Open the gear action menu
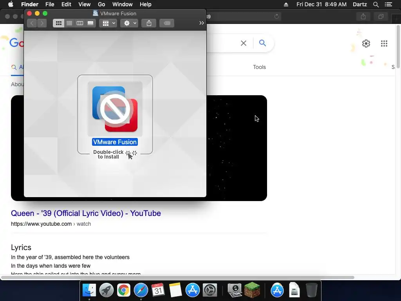 pyautogui.click(x=129, y=23)
